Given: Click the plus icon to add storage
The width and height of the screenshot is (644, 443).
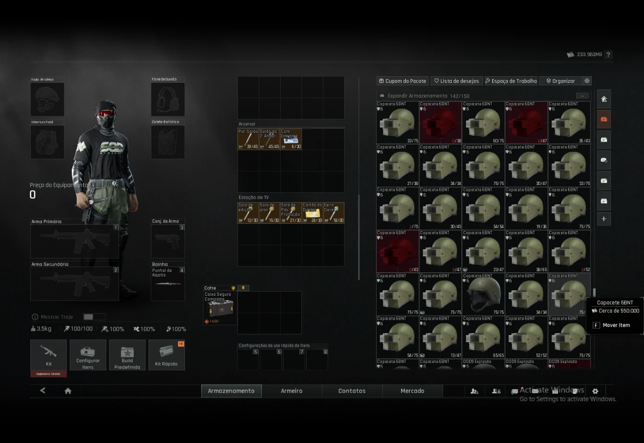Looking at the screenshot, I should pyautogui.click(x=604, y=219).
